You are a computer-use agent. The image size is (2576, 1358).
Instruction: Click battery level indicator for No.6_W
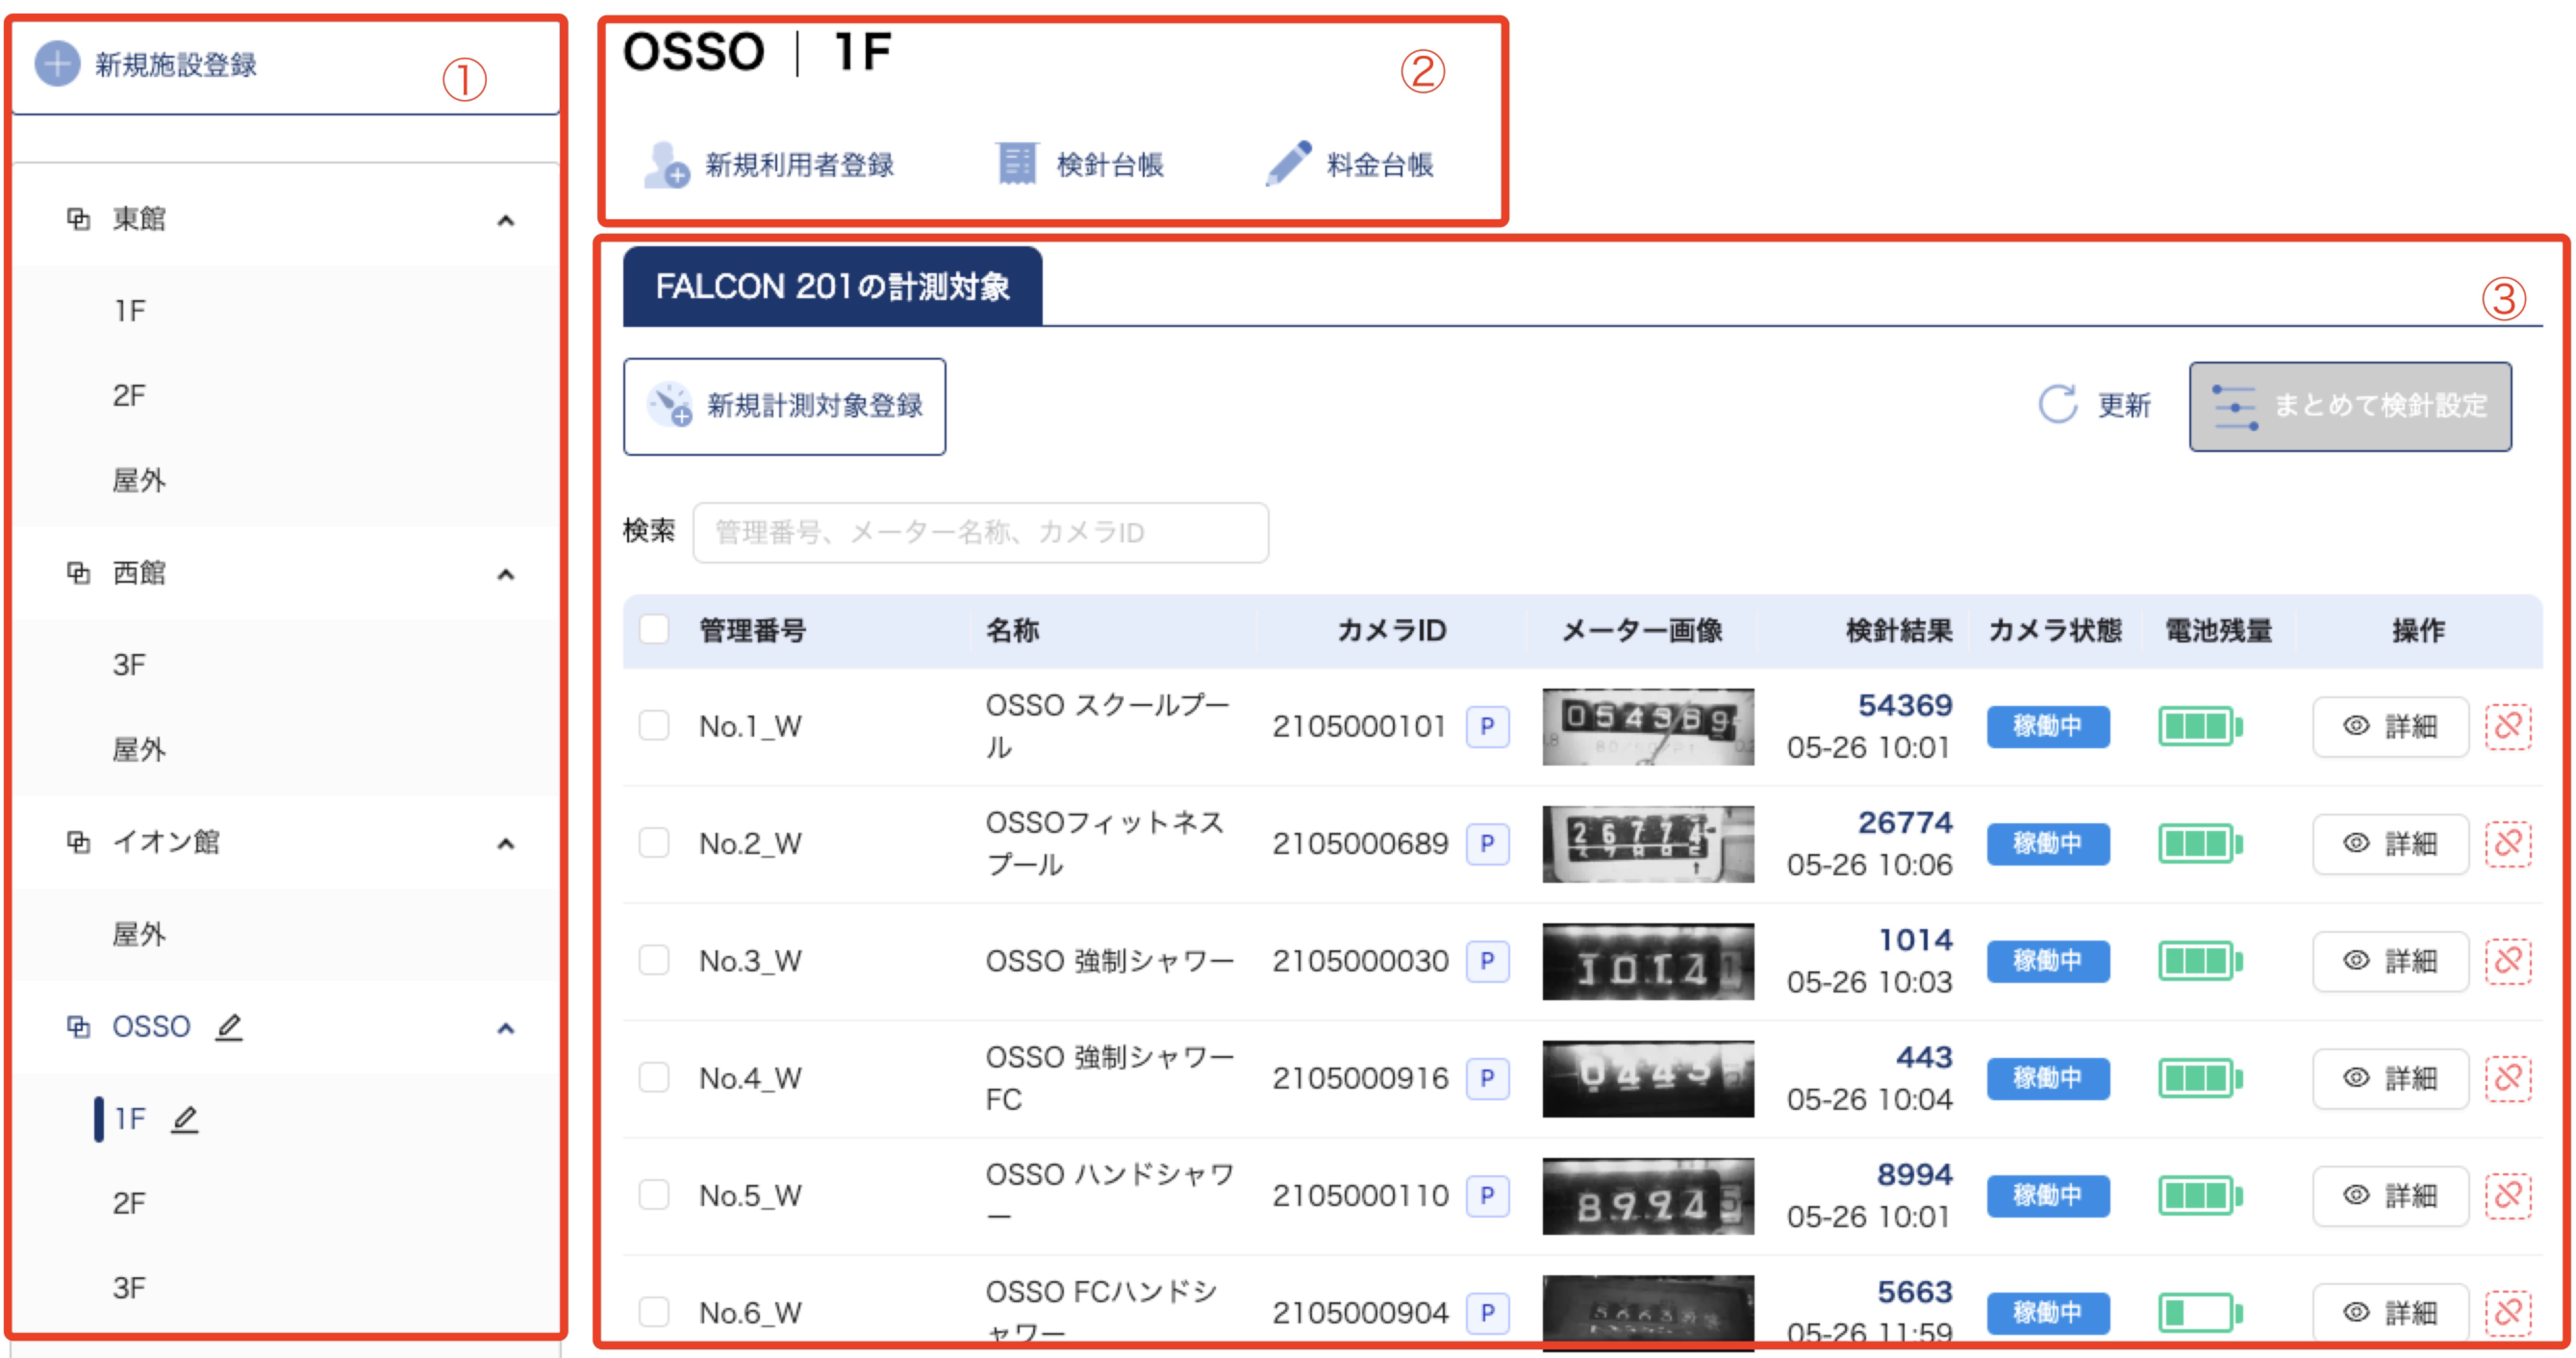point(2199,1312)
